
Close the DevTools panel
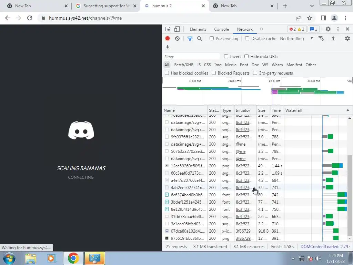pos(347,29)
